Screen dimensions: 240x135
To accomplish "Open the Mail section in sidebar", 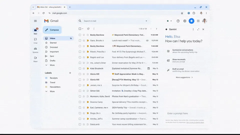I will pyautogui.click(x=35, y=31).
